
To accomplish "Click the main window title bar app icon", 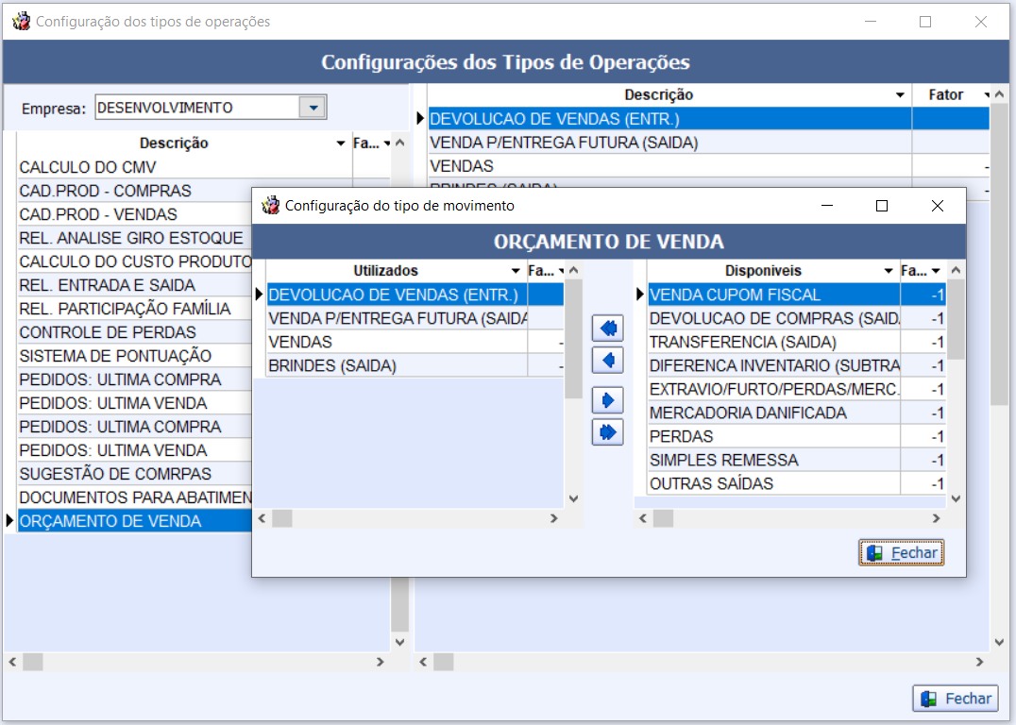I will (x=21, y=21).
